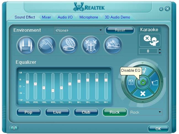Close the Realtek audio manager window
The width and height of the screenshot is (179, 134).
167,9
